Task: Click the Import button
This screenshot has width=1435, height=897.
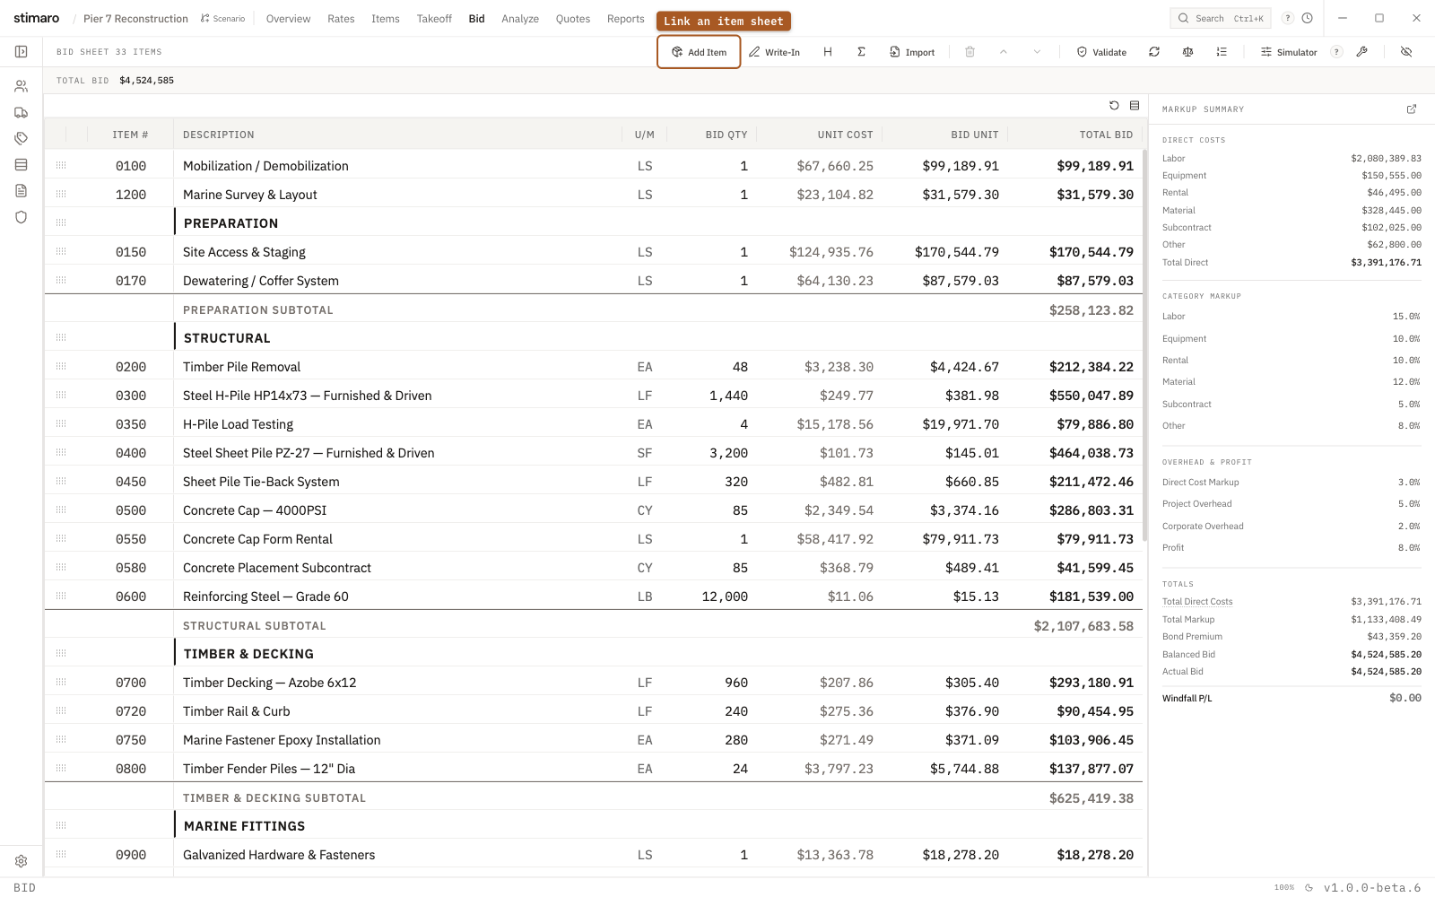Action: click(912, 52)
